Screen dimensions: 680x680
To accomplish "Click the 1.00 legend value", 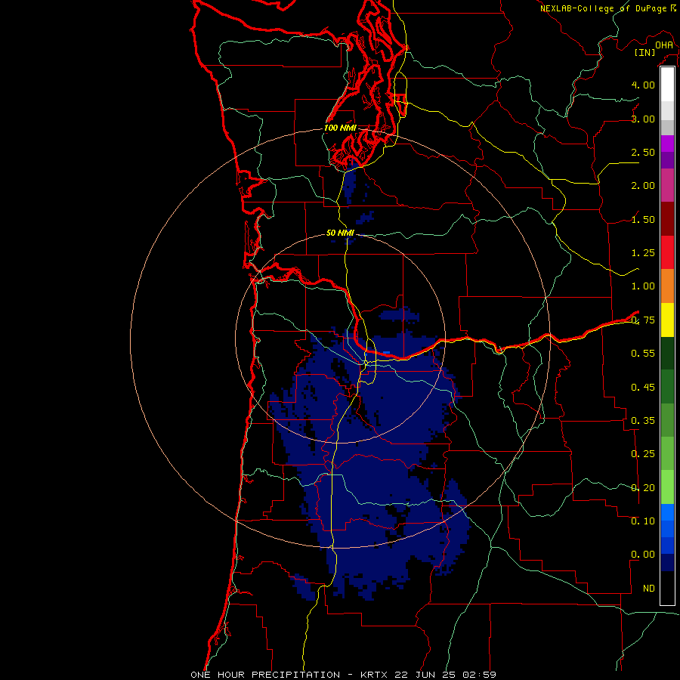I will [x=643, y=286].
